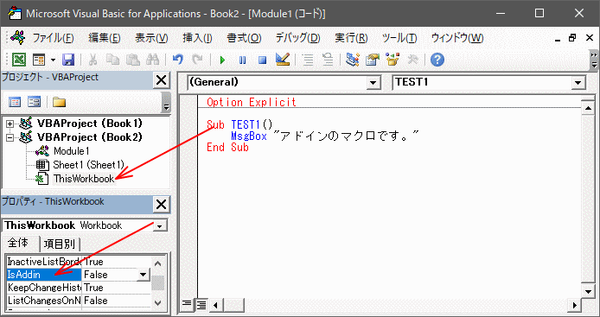
Task: Open the (General) object dropdown
Action: [x=373, y=83]
